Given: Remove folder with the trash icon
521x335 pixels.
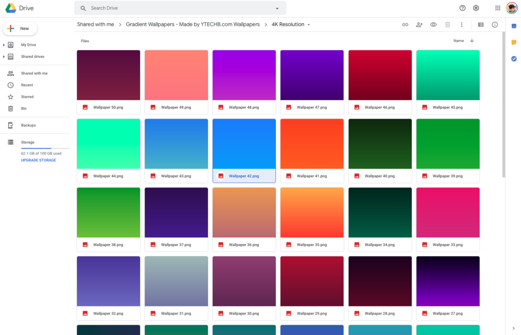Looking at the screenshot, I should click(447, 24).
